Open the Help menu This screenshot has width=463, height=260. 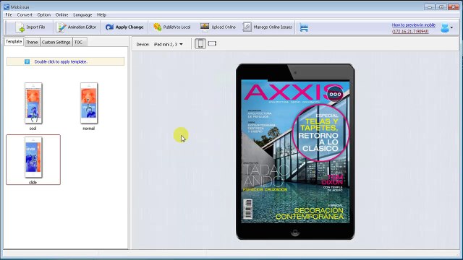(101, 14)
